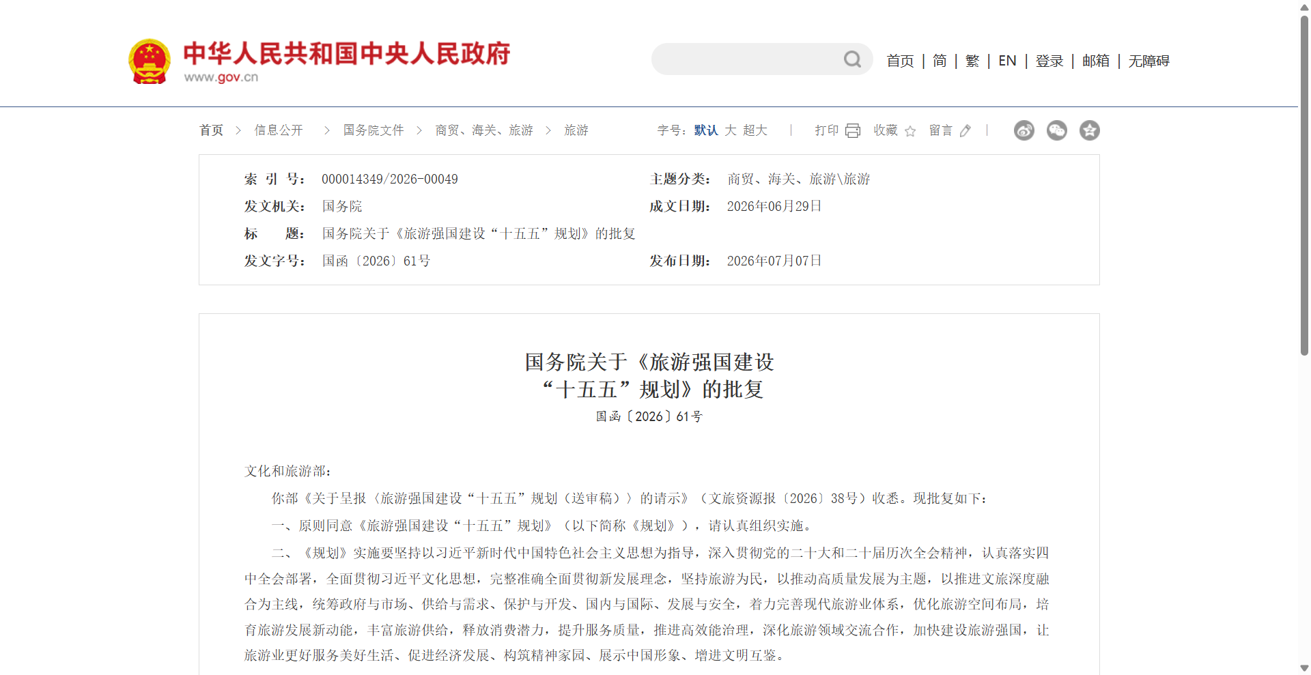Open 信息公开 breadcrumb link
Screen dimensions: 1311x675
pos(279,130)
